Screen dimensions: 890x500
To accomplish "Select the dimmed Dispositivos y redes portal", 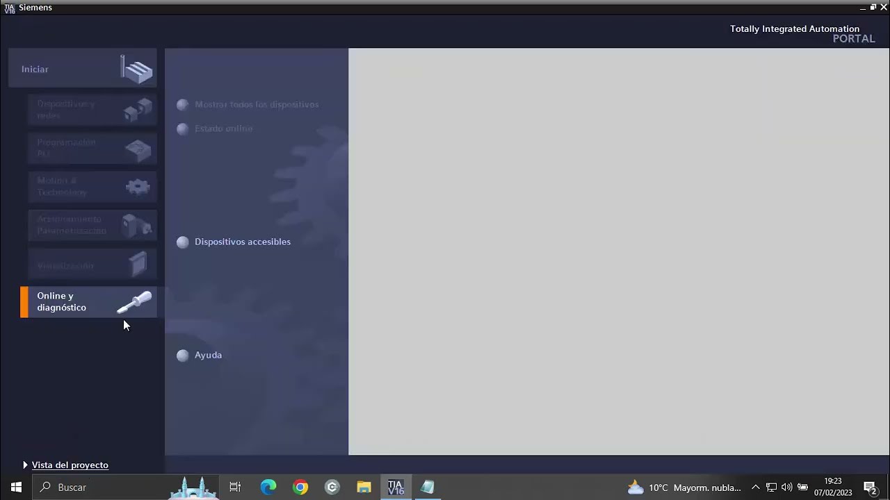I will coord(92,110).
